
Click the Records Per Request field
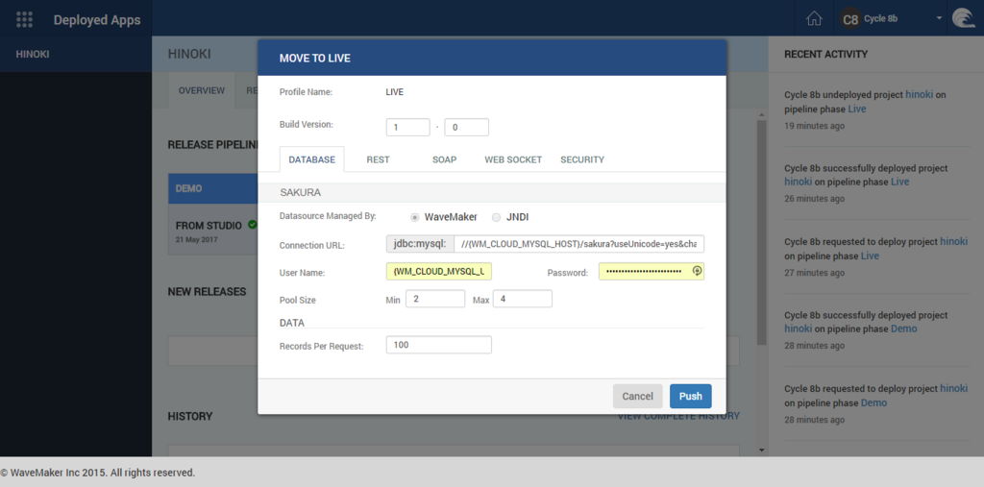tap(438, 345)
